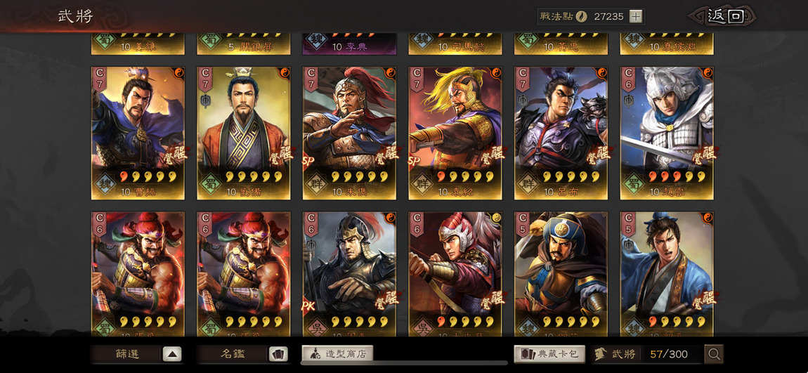Select the purple 李典 card at the top

pos(349,44)
